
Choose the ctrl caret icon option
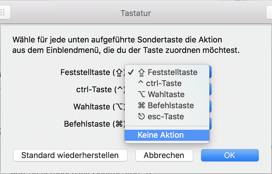[x=141, y=82]
